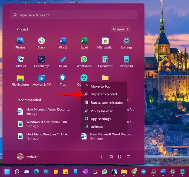Select Move to top in context menu
This screenshot has width=189, height=177.
pos(104,86)
